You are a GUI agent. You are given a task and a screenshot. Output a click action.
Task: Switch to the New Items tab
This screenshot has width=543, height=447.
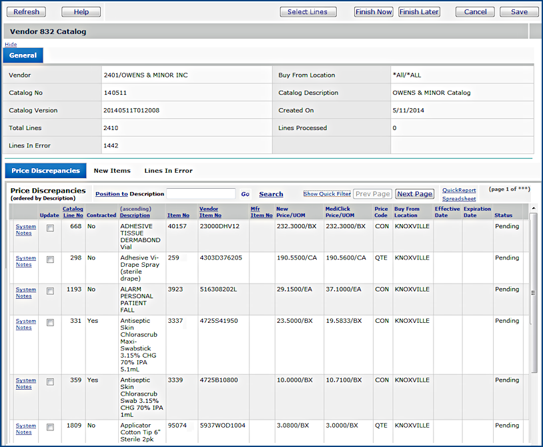point(112,171)
